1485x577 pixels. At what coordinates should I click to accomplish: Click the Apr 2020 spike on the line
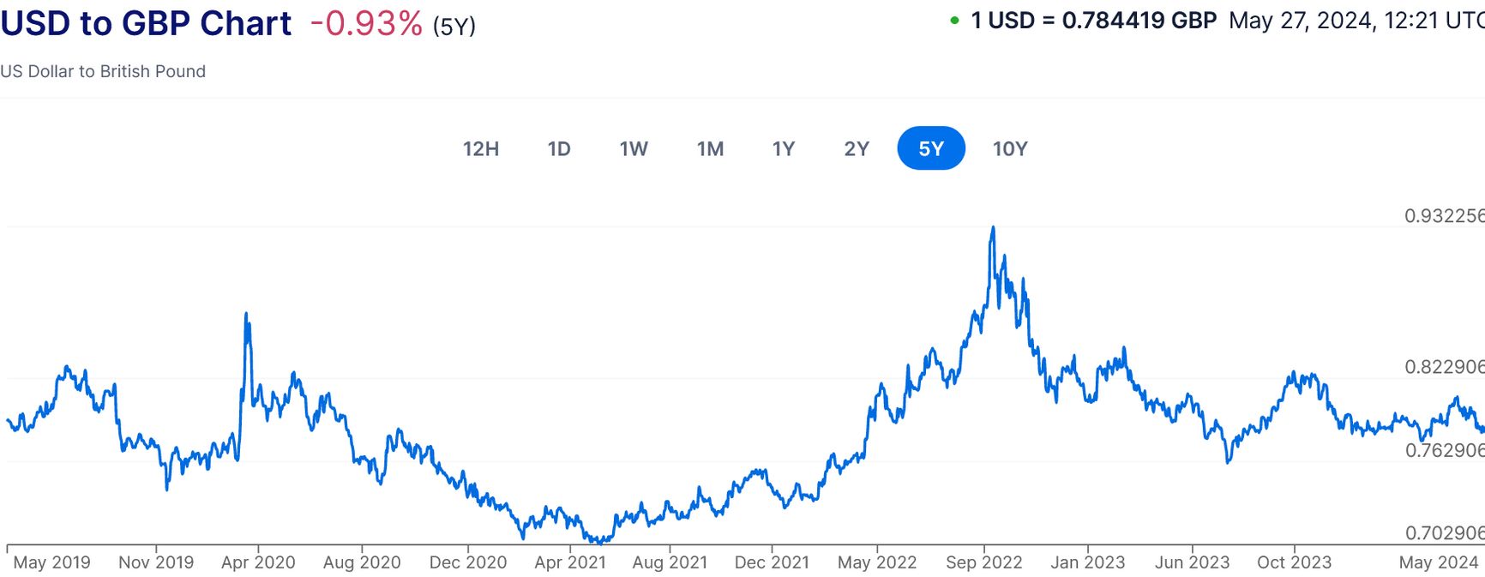(246, 316)
